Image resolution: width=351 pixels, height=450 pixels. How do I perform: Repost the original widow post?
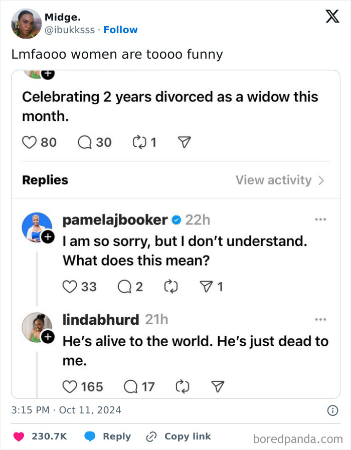139,142
